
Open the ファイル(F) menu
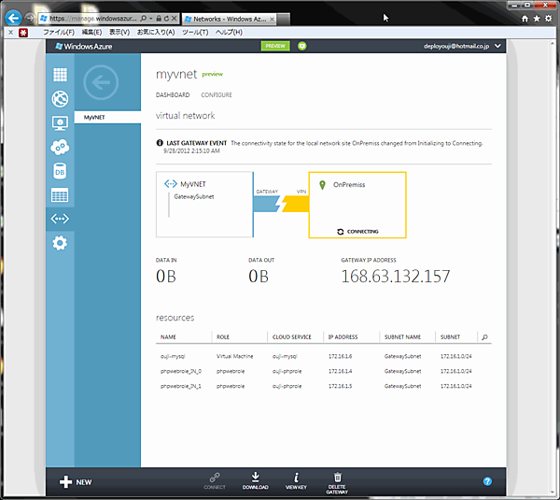click(59, 32)
